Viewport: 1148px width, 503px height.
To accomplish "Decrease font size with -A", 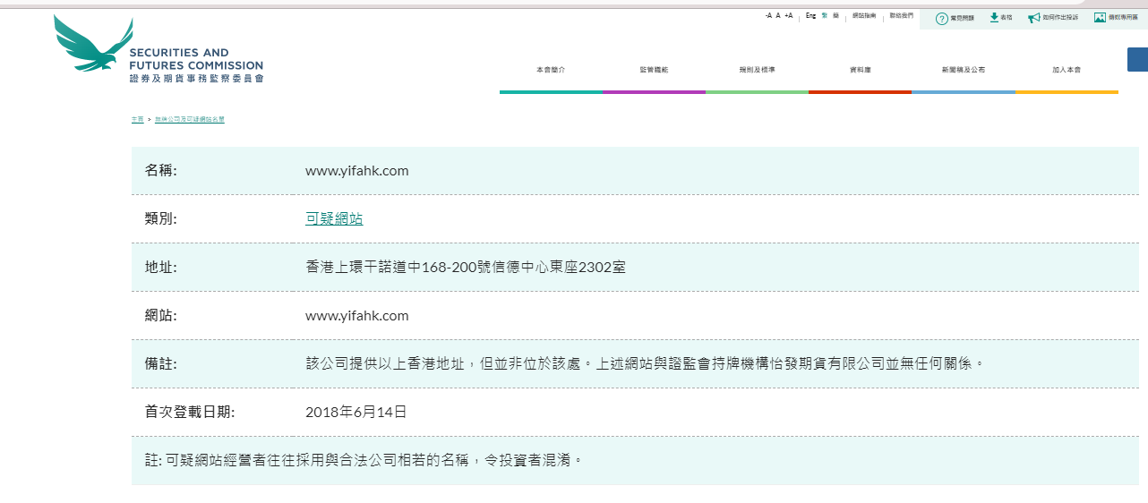I will 768,16.
